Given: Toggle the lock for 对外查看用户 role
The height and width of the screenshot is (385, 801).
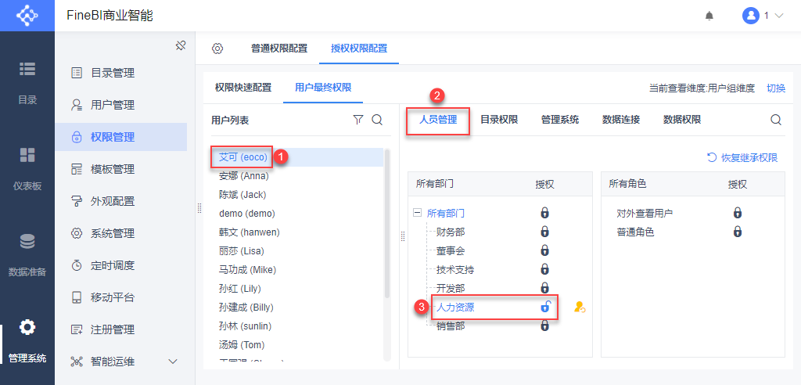Looking at the screenshot, I should (737, 213).
